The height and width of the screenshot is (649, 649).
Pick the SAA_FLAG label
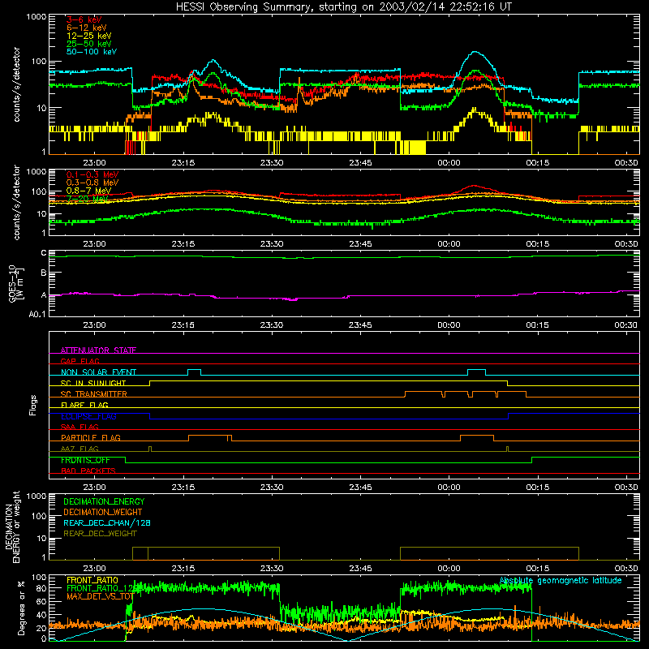[x=80, y=427]
